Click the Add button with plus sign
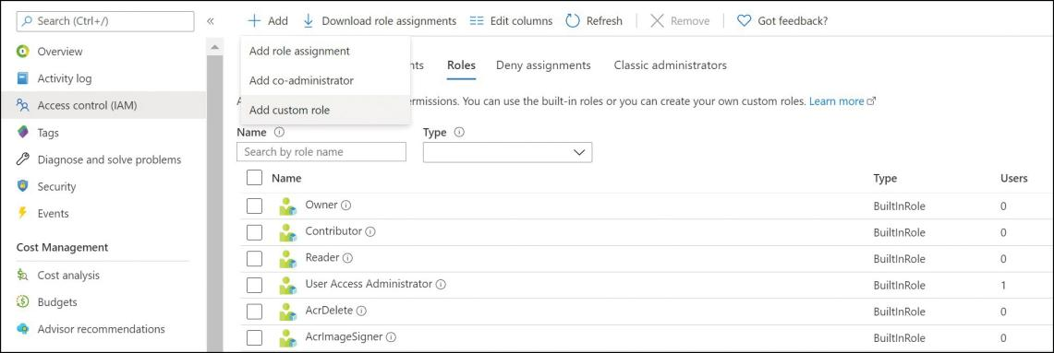1054x353 pixels. click(268, 21)
